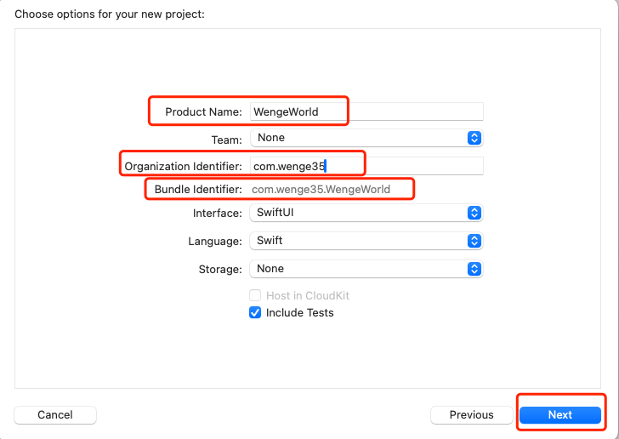Click the blue chevron on Interface popup
This screenshot has width=619, height=439.
[x=474, y=214]
